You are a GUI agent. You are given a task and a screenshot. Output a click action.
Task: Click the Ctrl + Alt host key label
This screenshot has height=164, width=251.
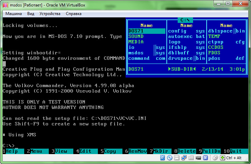coord(234,158)
